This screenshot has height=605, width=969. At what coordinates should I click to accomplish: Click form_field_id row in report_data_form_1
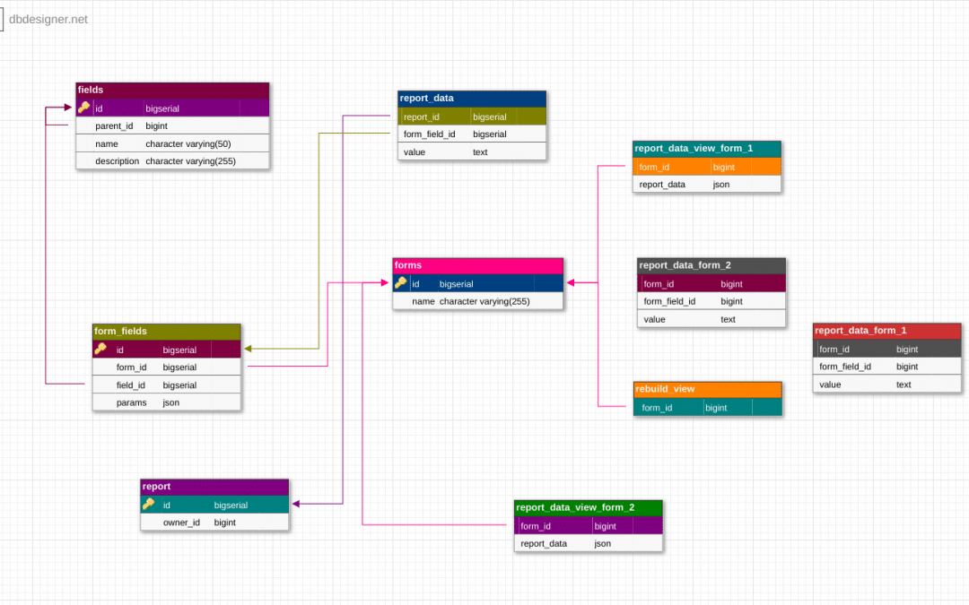click(886, 367)
